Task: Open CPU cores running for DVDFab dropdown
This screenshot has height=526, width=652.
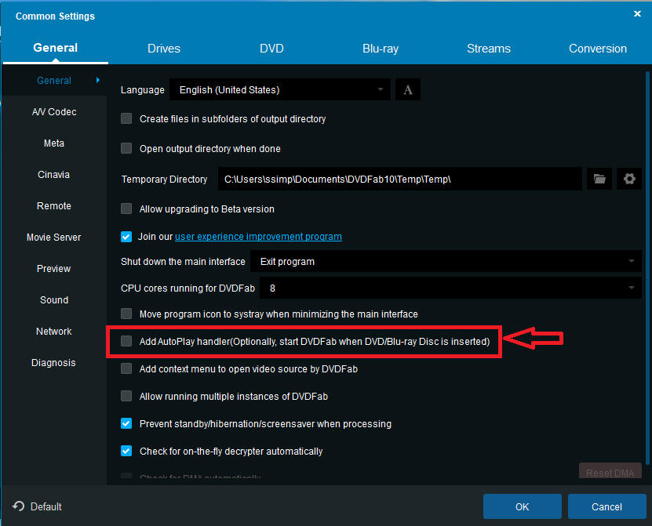Action: [x=450, y=288]
